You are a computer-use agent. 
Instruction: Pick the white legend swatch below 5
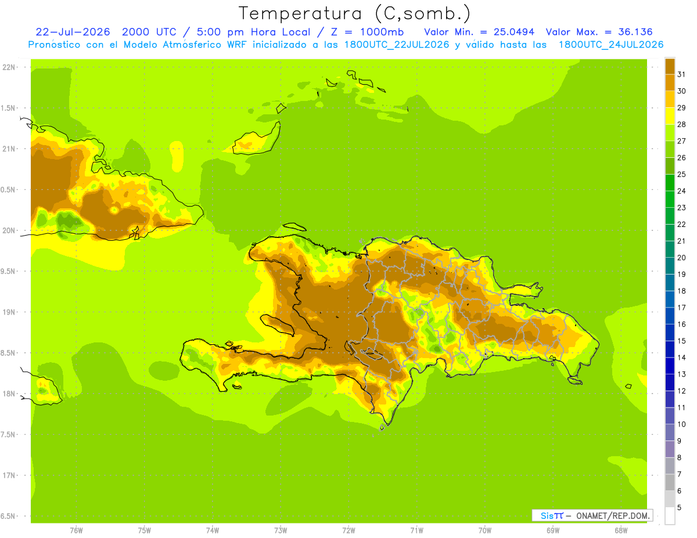click(x=670, y=516)
